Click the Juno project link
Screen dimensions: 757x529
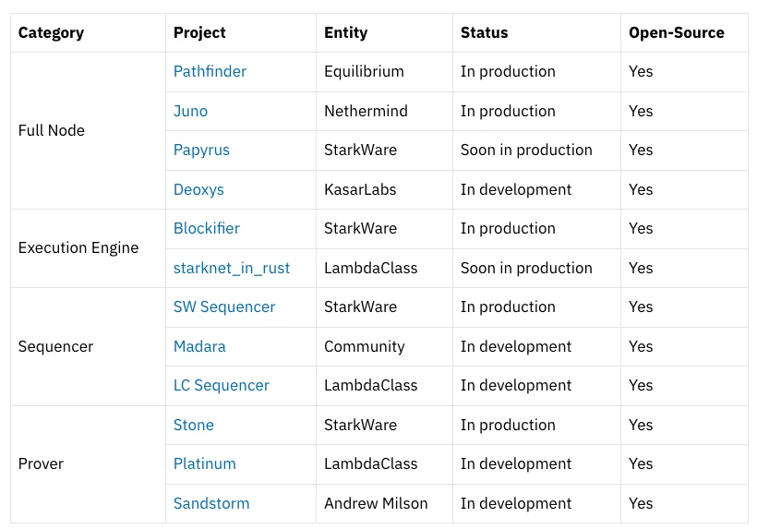[190, 111]
